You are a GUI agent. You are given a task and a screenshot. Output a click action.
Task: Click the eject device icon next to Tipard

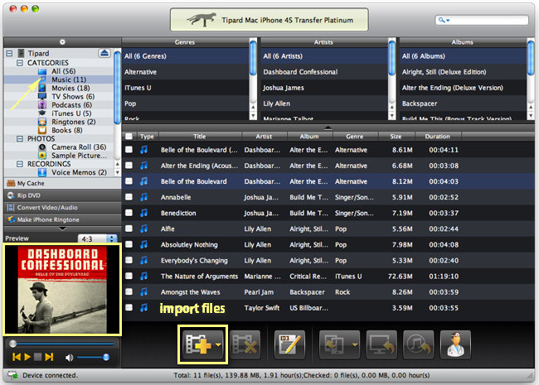click(x=104, y=53)
